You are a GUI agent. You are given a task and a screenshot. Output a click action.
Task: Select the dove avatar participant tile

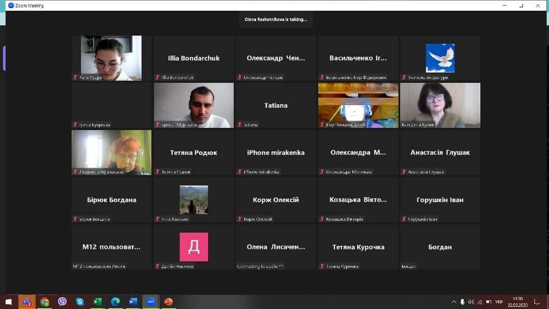pyautogui.click(x=440, y=58)
